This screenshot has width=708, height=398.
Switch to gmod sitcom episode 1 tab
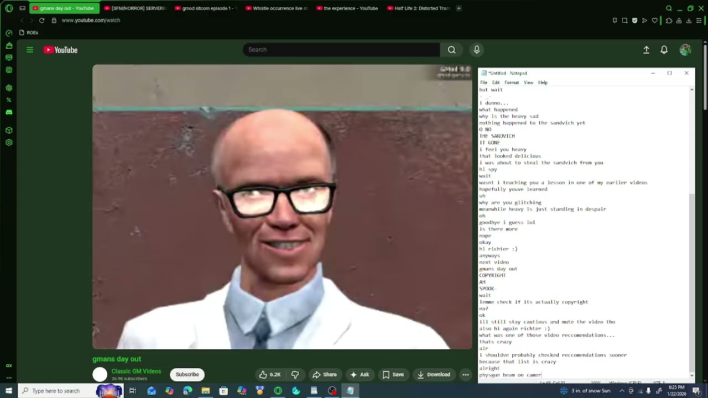pos(206,8)
